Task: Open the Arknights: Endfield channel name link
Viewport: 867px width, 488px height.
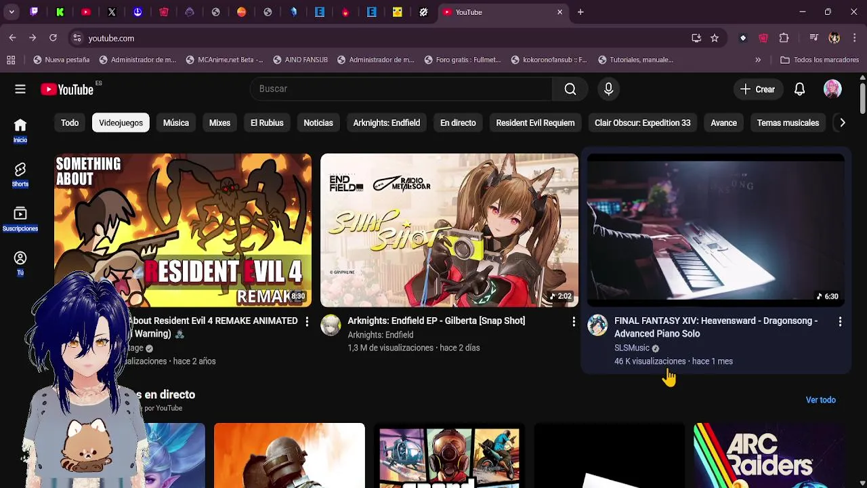Action: point(381,335)
